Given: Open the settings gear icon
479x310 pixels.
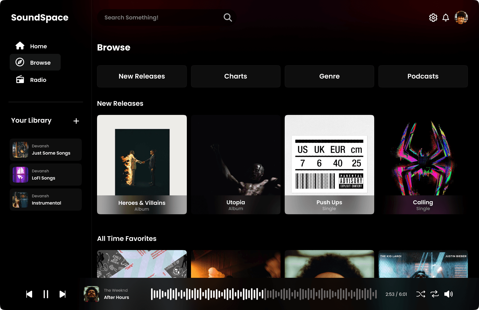Looking at the screenshot, I should (433, 18).
